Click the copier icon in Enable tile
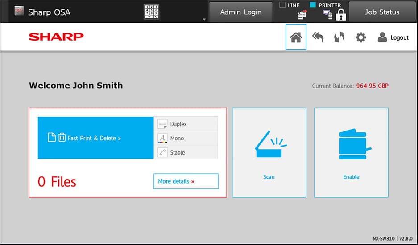Image resolution: width=418 pixels, height=245 pixels. (x=351, y=144)
